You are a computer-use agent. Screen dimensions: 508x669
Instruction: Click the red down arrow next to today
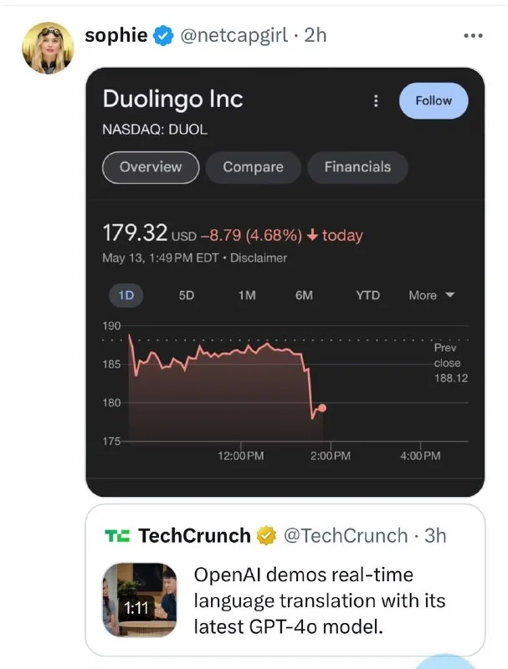[314, 235]
